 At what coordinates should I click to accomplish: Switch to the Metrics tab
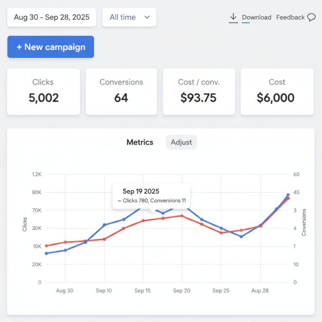(140, 142)
